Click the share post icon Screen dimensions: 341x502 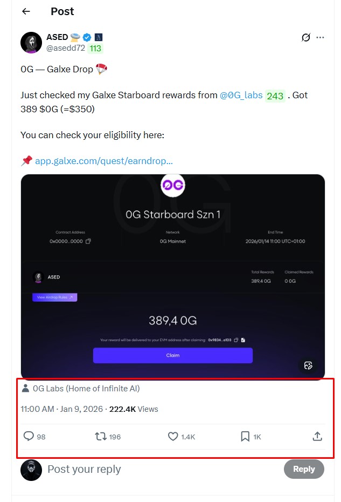[317, 436]
